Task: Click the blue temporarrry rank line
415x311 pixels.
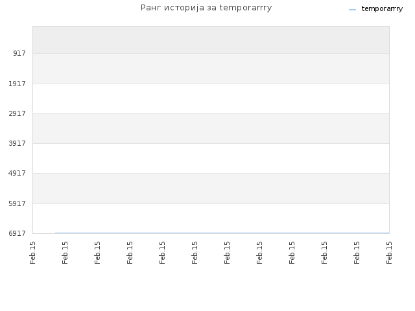Action: point(222,233)
